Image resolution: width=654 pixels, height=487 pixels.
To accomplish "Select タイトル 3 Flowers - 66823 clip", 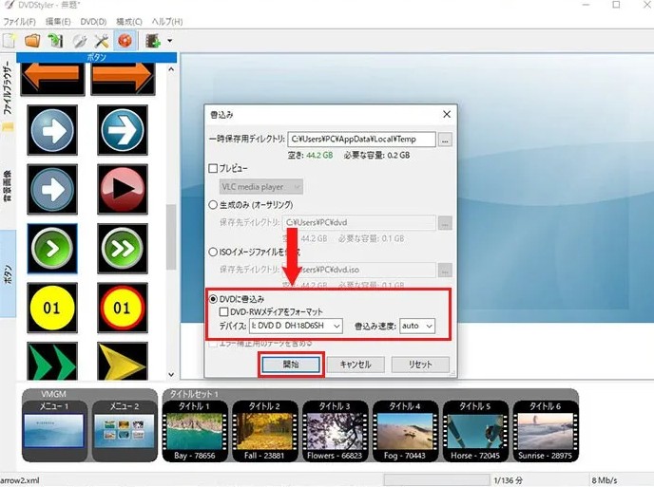I will (x=335, y=431).
